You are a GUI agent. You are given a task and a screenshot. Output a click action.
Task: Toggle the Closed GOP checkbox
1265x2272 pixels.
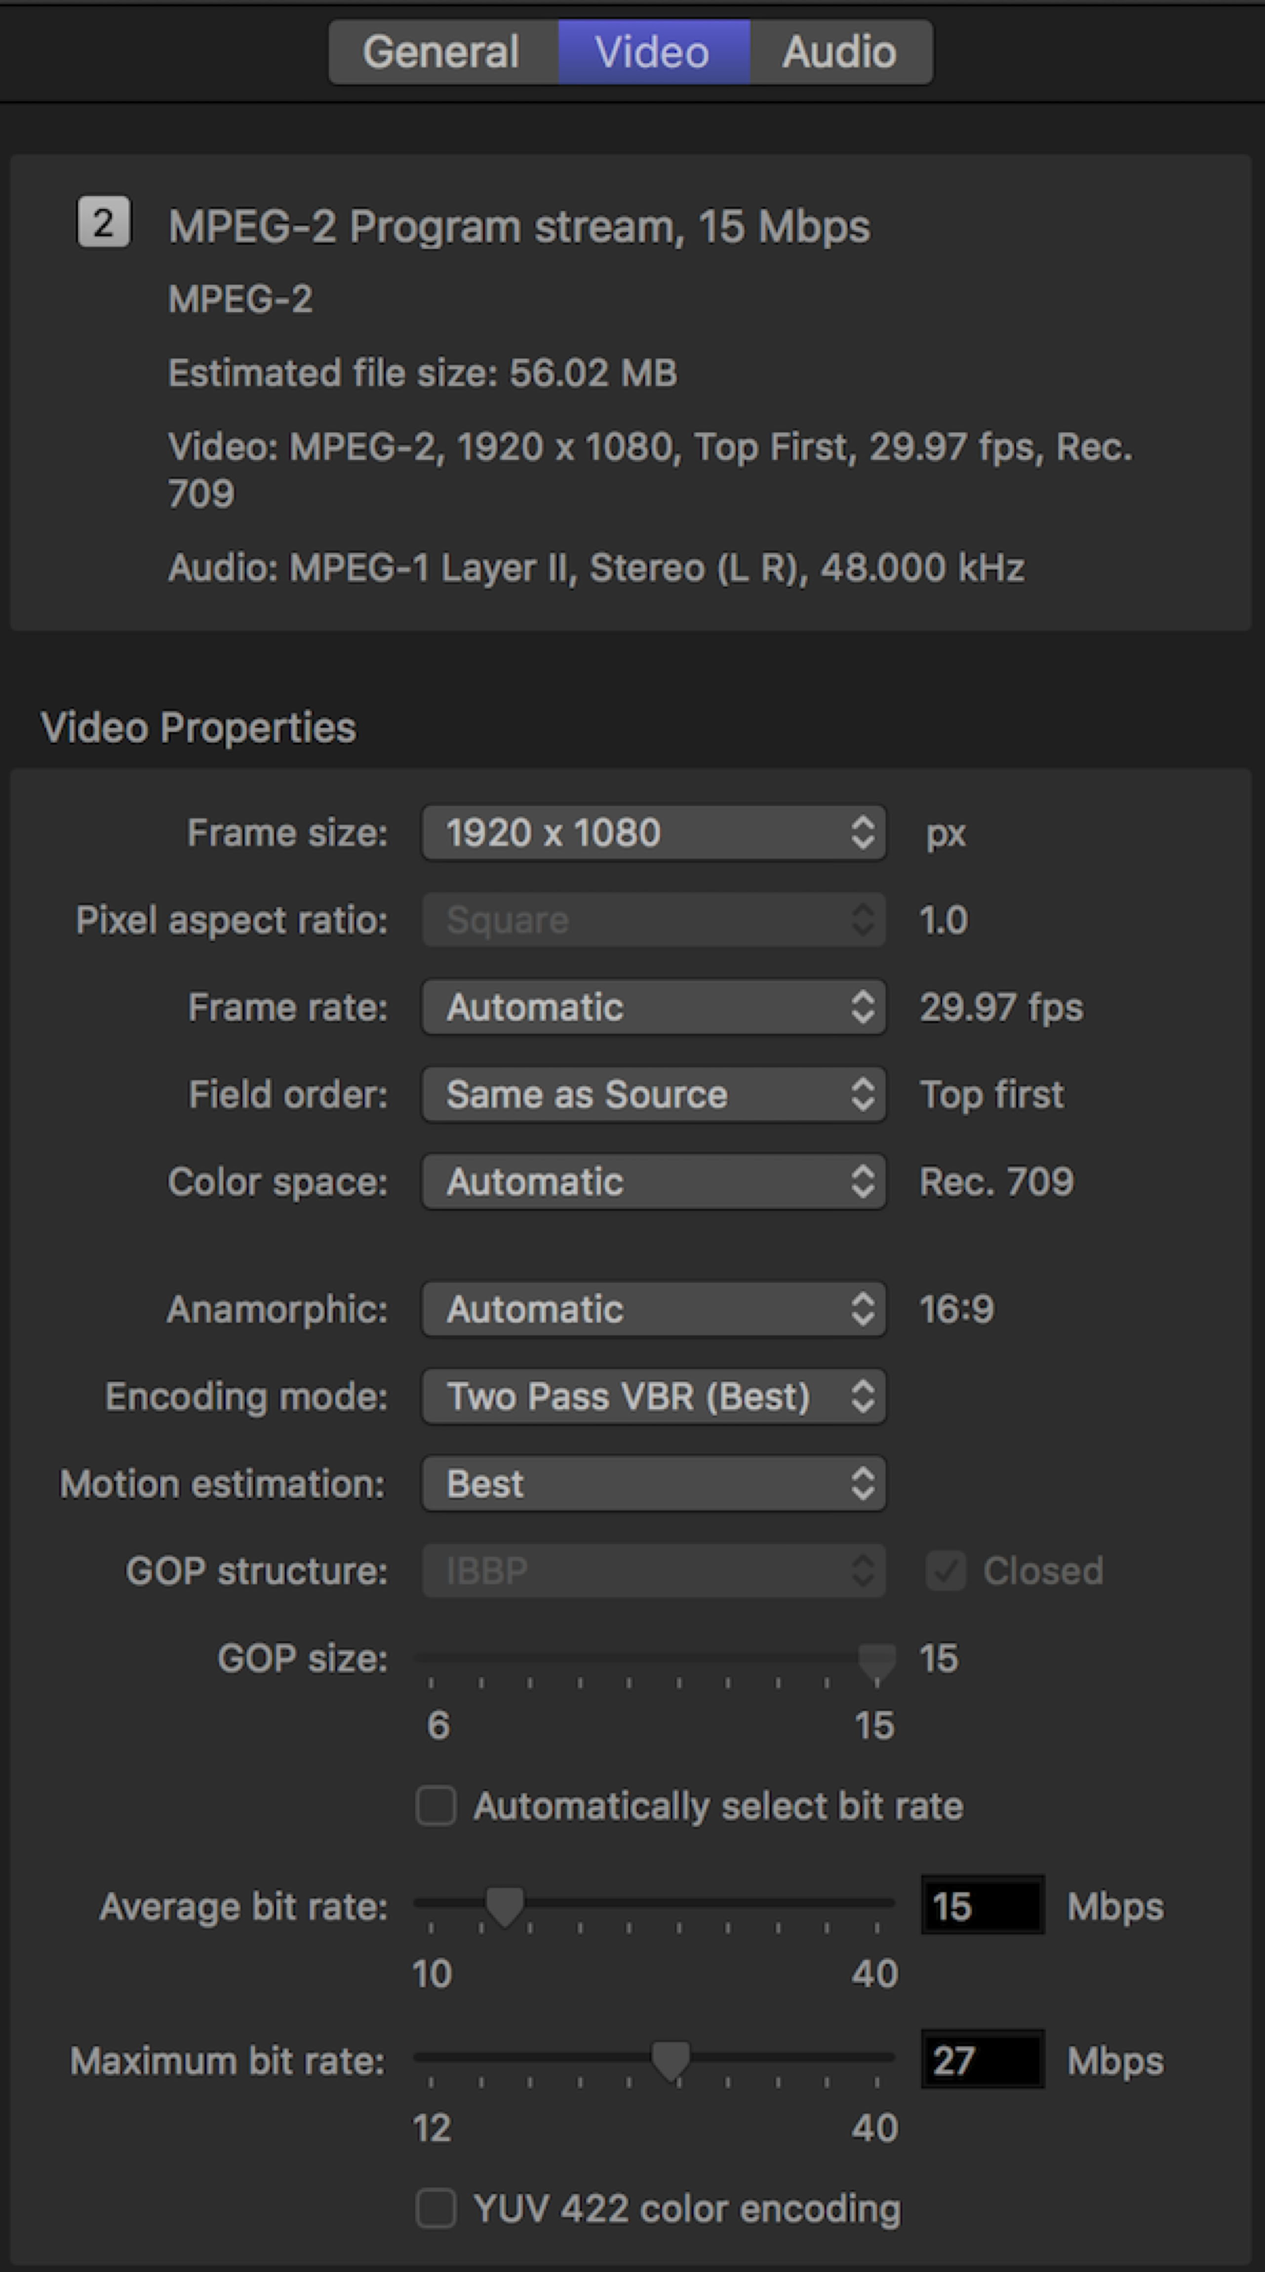click(945, 1571)
